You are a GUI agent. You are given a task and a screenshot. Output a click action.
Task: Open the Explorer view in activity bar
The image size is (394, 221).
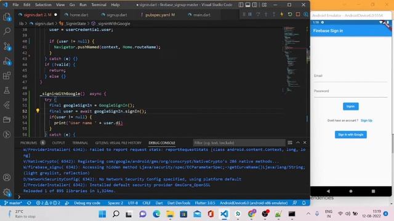pos(7,17)
